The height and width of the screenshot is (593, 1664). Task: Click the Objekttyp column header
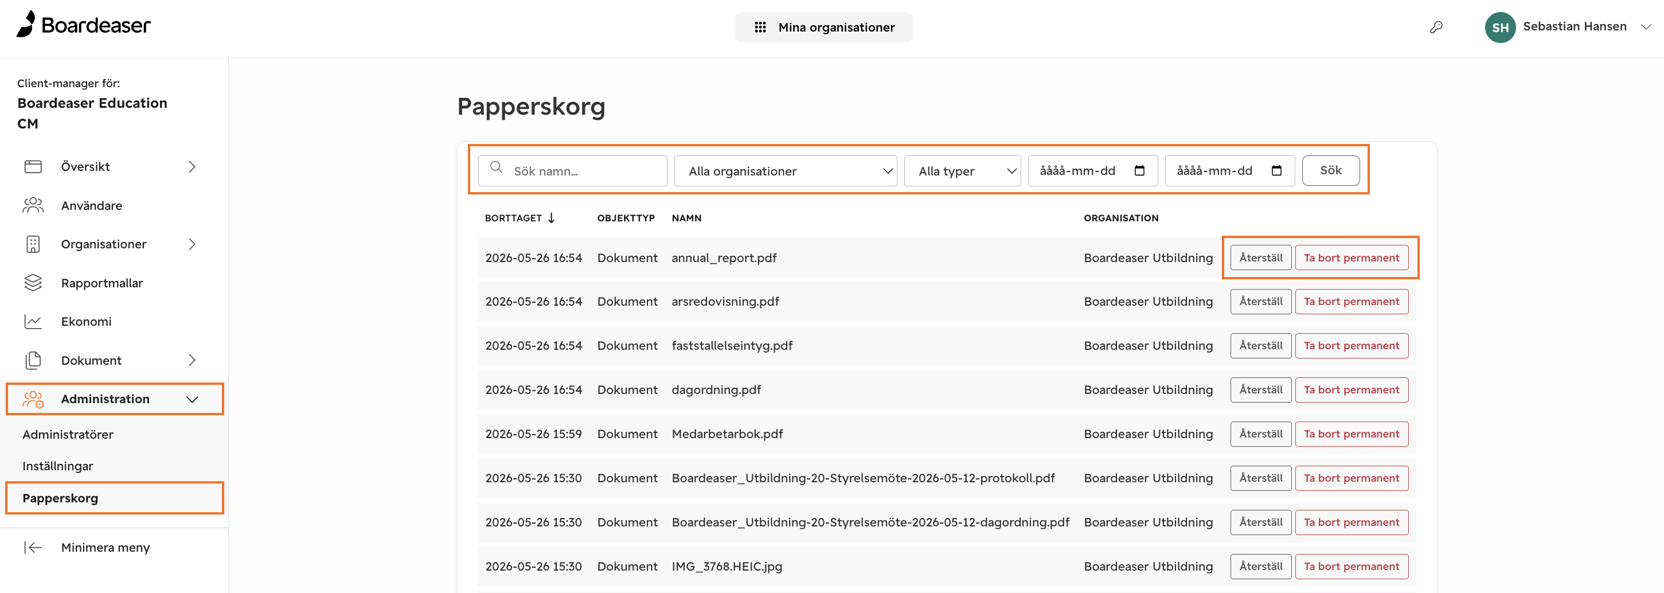[626, 219]
